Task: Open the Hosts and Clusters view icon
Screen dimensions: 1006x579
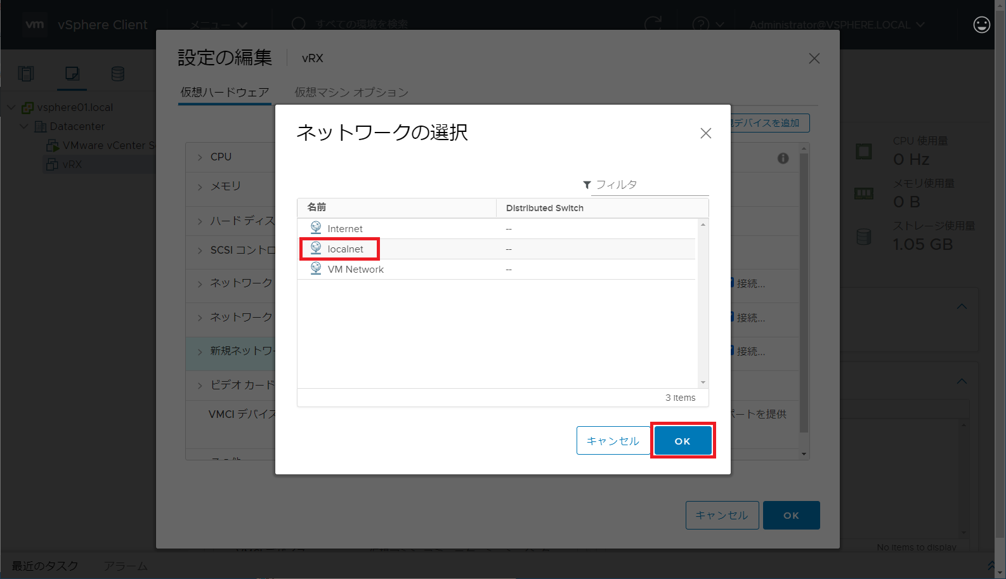Action: (26, 74)
